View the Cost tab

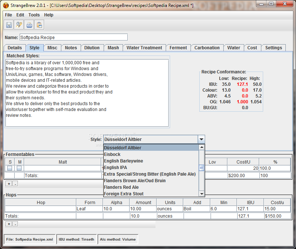point(252,48)
